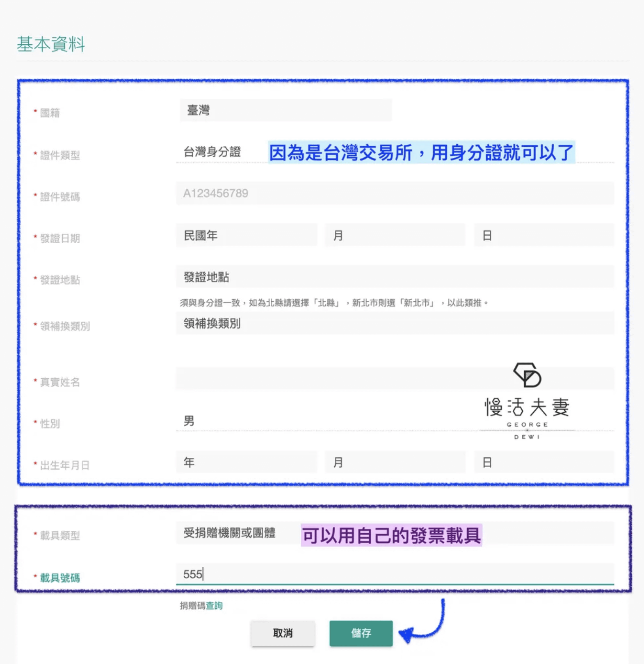The height and width of the screenshot is (664, 644).
Task: Open the 國籍 dropdown showing 臺灣
Action: click(x=285, y=110)
